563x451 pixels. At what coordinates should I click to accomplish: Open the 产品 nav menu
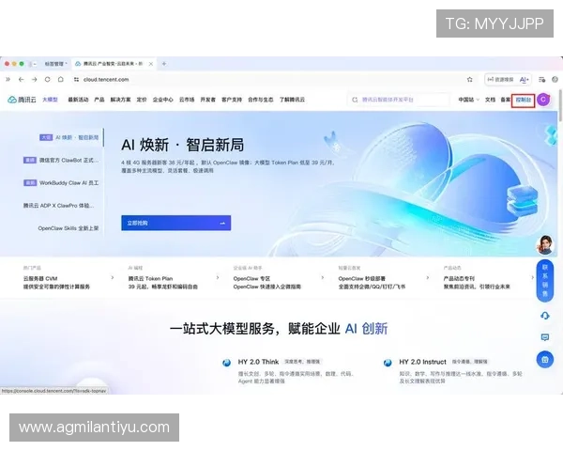(x=99, y=100)
